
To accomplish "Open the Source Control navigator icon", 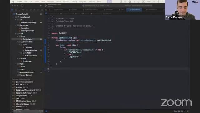I will click(16, 10).
